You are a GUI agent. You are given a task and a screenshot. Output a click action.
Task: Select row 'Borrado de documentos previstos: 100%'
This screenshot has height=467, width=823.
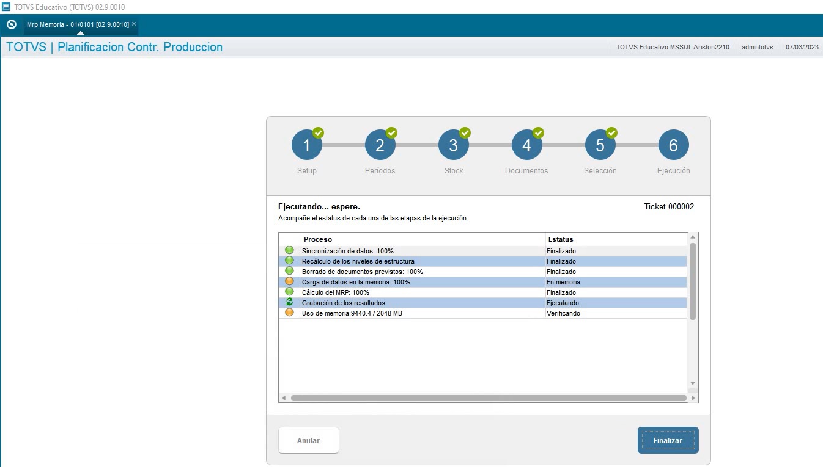[x=483, y=272]
